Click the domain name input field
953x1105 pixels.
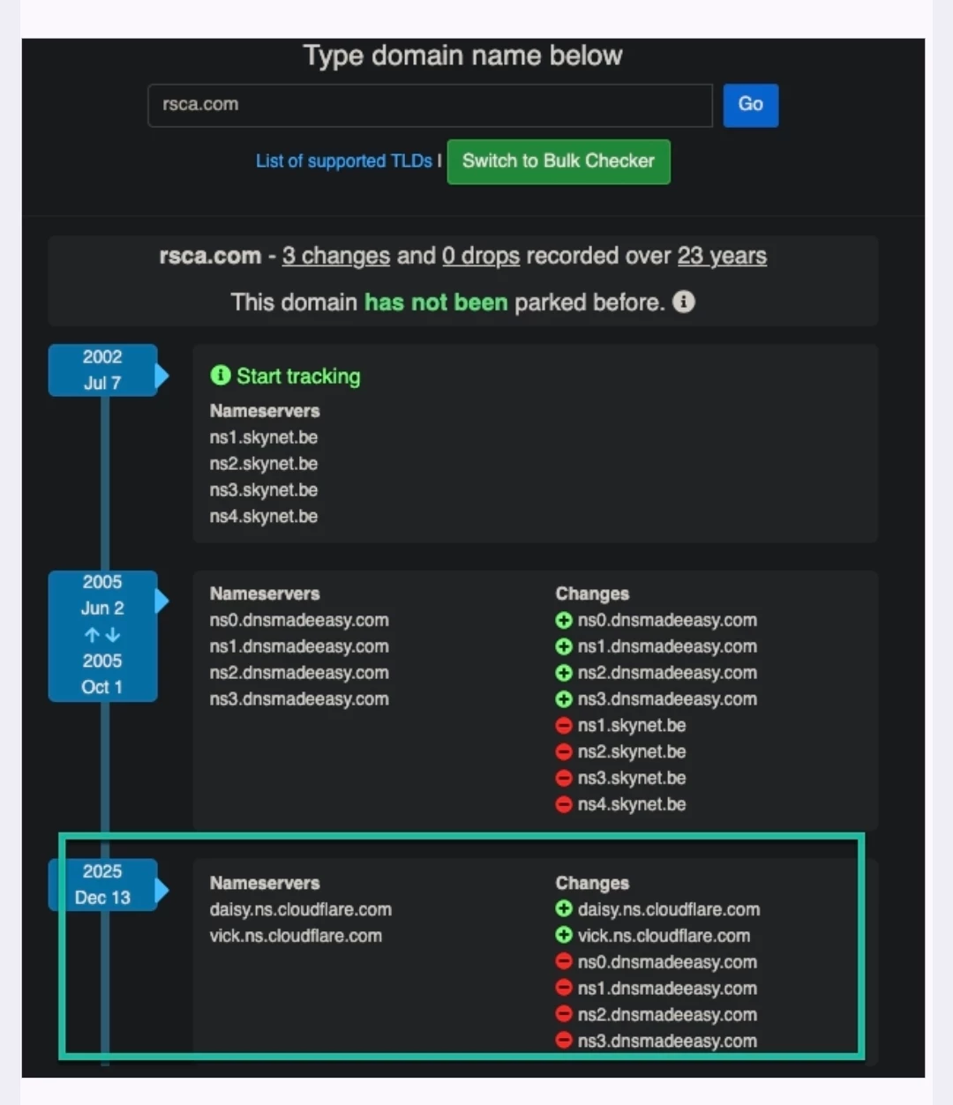pyautogui.click(x=430, y=105)
